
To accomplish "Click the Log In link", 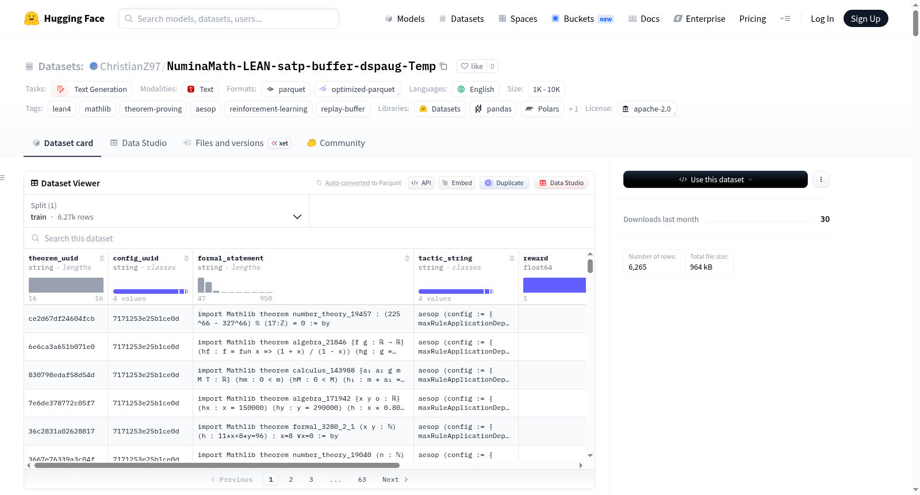I will [822, 18].
